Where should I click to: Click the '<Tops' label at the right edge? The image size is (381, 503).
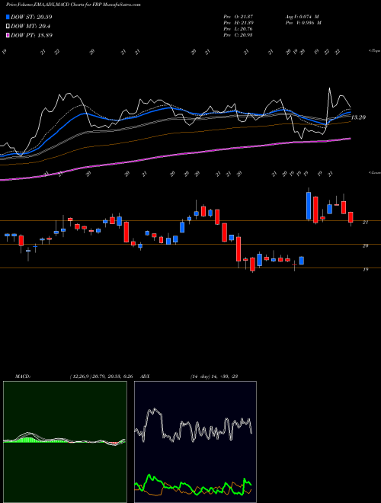tap(374, 51)
